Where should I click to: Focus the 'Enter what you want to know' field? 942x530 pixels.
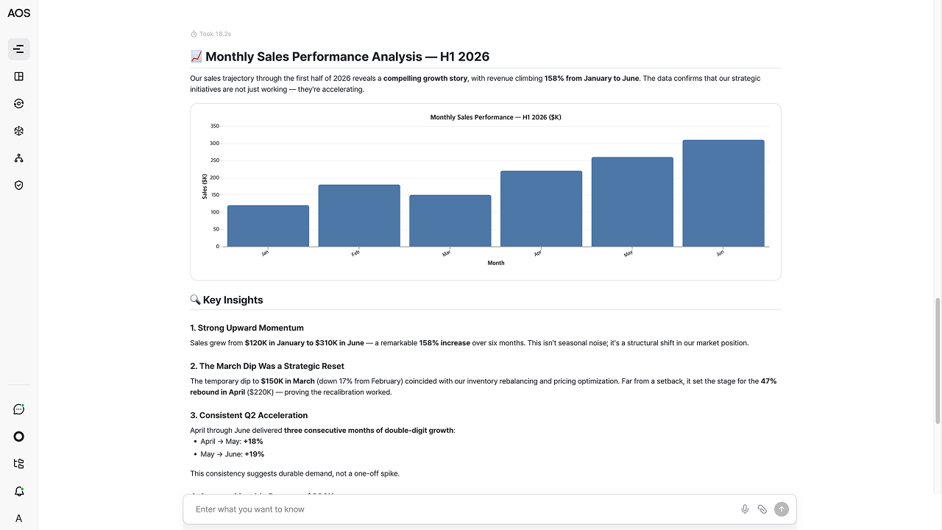click(x=464, y=509)
